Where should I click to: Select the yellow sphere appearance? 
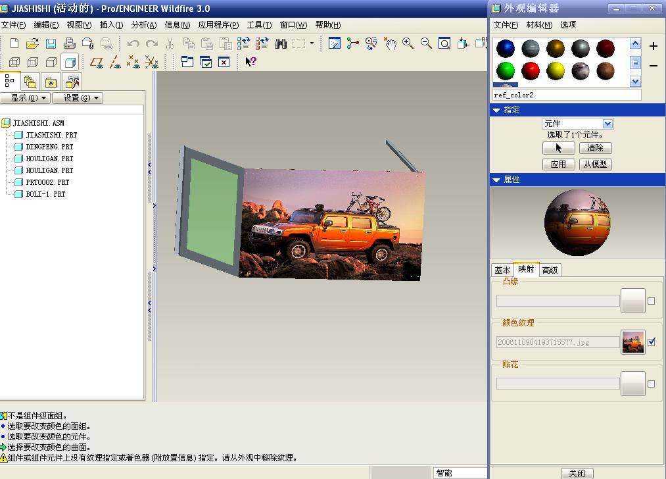(555, 70)
